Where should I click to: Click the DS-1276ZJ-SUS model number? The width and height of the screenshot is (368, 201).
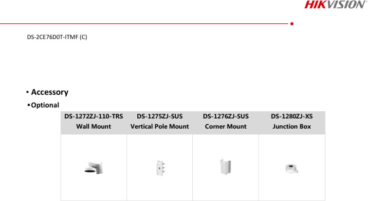[226, 117]
